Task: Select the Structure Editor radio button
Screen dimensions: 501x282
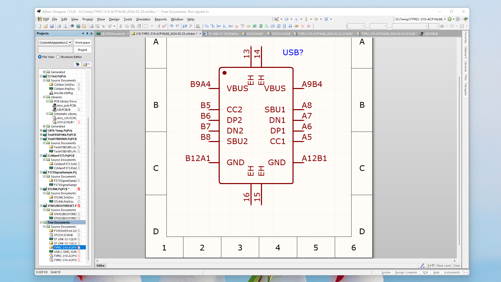Action: click(58, 57)
